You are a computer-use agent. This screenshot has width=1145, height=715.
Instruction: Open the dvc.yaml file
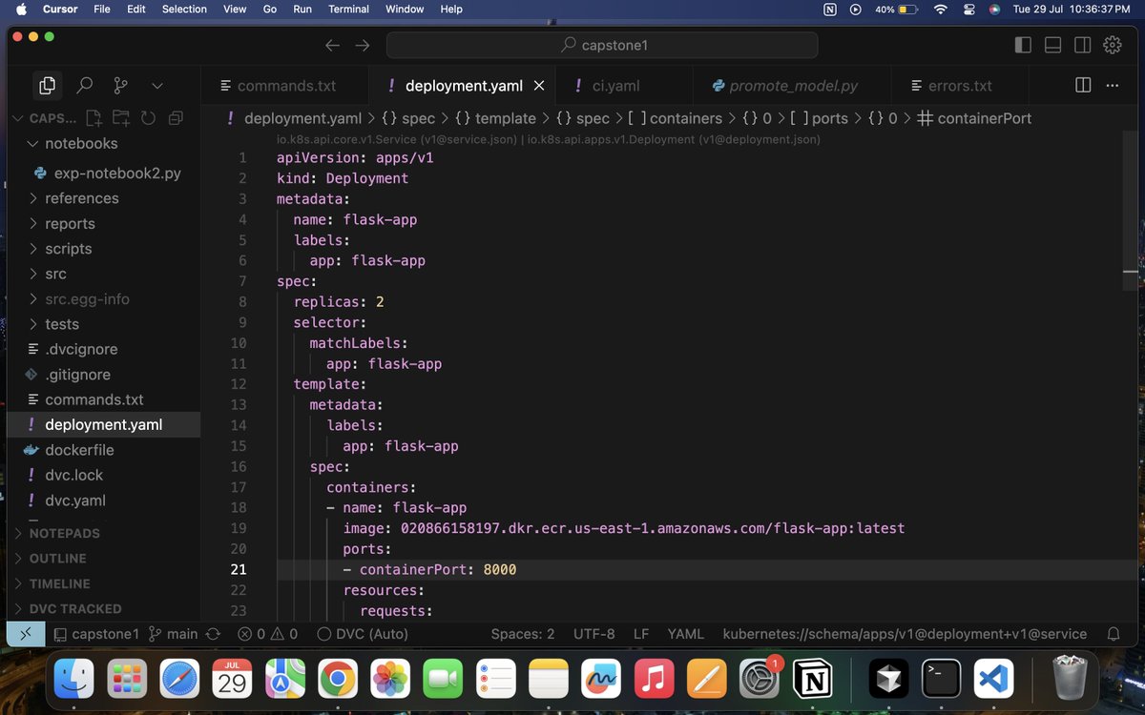point(104,500)
